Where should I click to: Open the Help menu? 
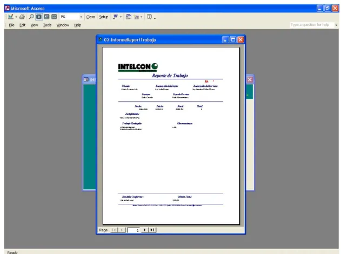[78, 25]
